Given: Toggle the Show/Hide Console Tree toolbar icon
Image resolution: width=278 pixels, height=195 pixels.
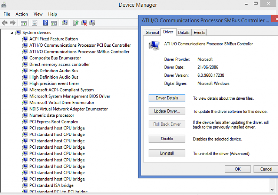Looking at the screenshot, I should [x=24, y=23].
